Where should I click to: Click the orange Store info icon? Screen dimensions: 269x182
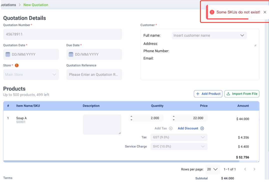(x=17, y=65)
